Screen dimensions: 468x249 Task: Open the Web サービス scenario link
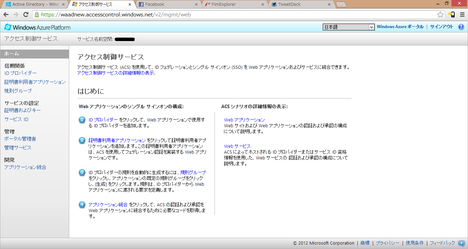237,146
